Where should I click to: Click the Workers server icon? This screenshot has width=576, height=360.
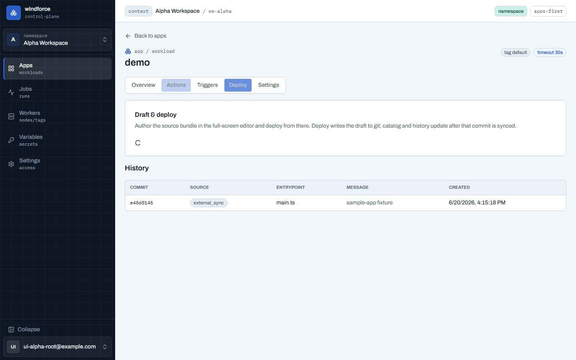[11, 116]
